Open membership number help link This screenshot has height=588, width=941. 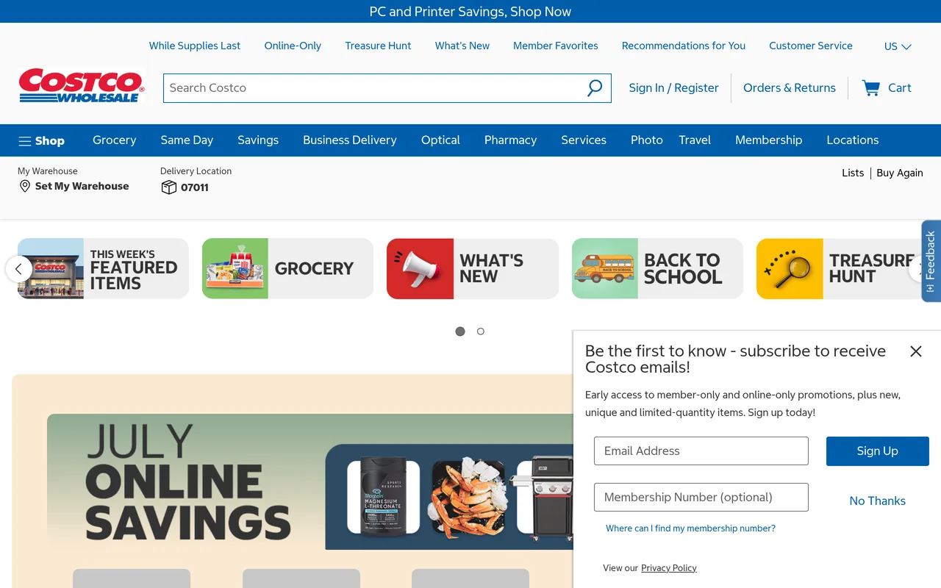690,528
